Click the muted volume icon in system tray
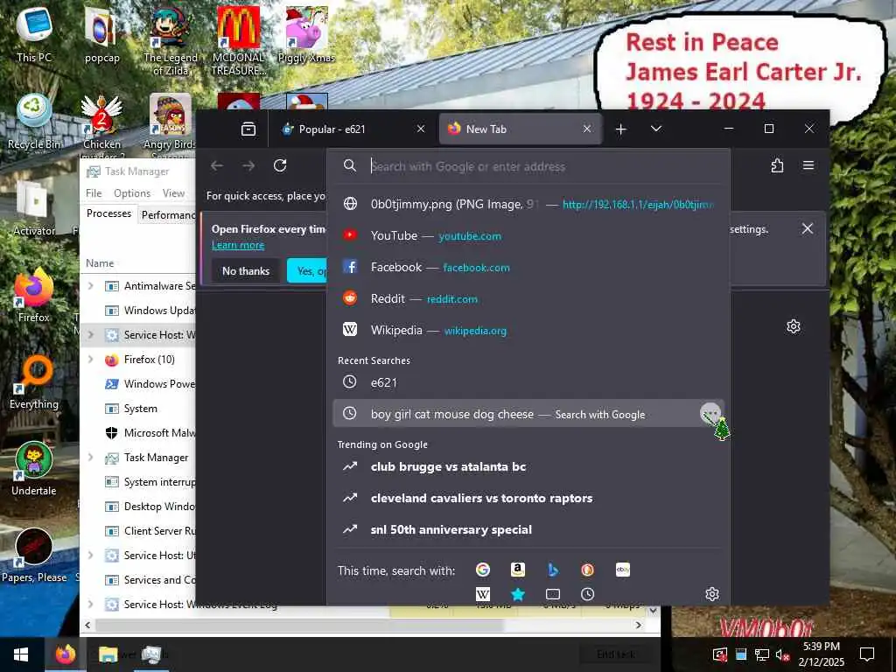This screenshot has height=672, width=896. coord(782,654)
